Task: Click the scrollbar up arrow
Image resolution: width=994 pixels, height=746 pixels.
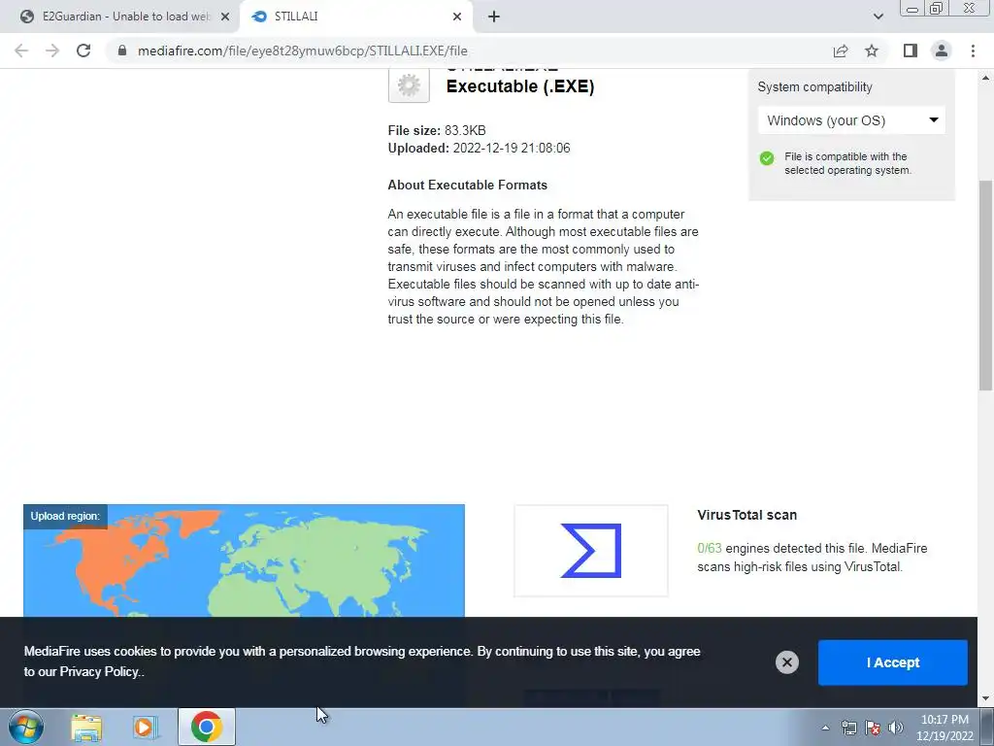Action: click(986, 78)
